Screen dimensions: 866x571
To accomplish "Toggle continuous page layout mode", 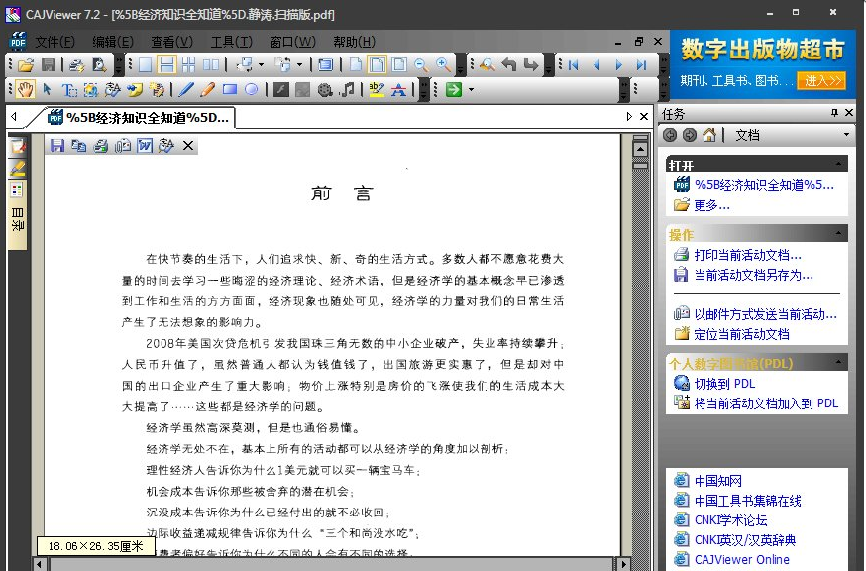I will (166, 65).
